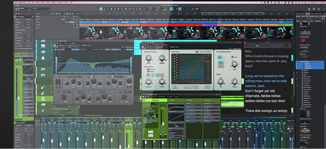Click the Pro EQ thumbnail in effects browser
326x149 pixels.
coord(305,31)
